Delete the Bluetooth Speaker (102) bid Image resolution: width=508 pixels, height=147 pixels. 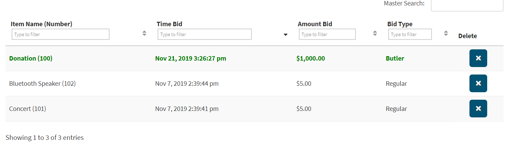[x=478, y=83]
